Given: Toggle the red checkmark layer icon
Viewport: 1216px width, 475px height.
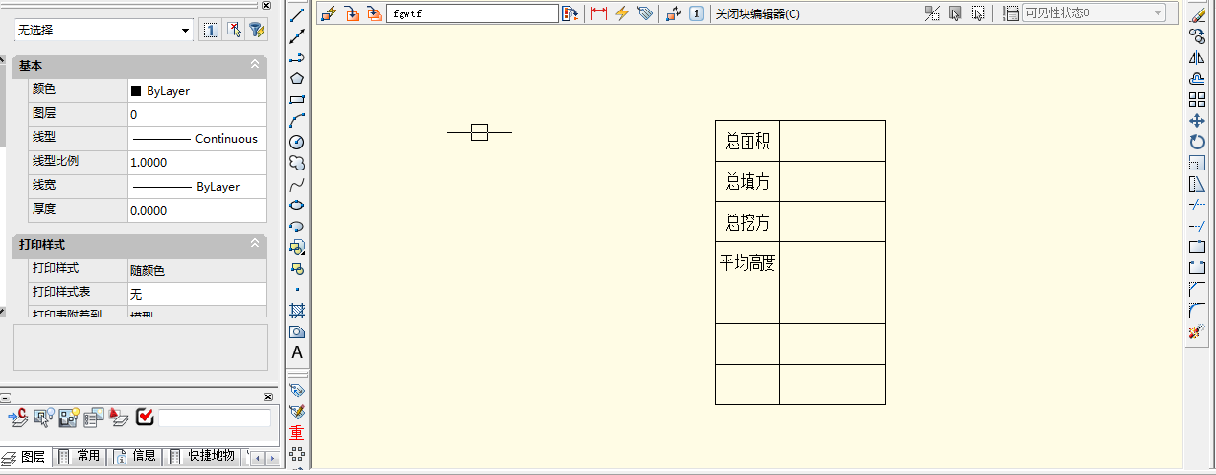Looking at the screenshot, I should (x=145, y=417).
